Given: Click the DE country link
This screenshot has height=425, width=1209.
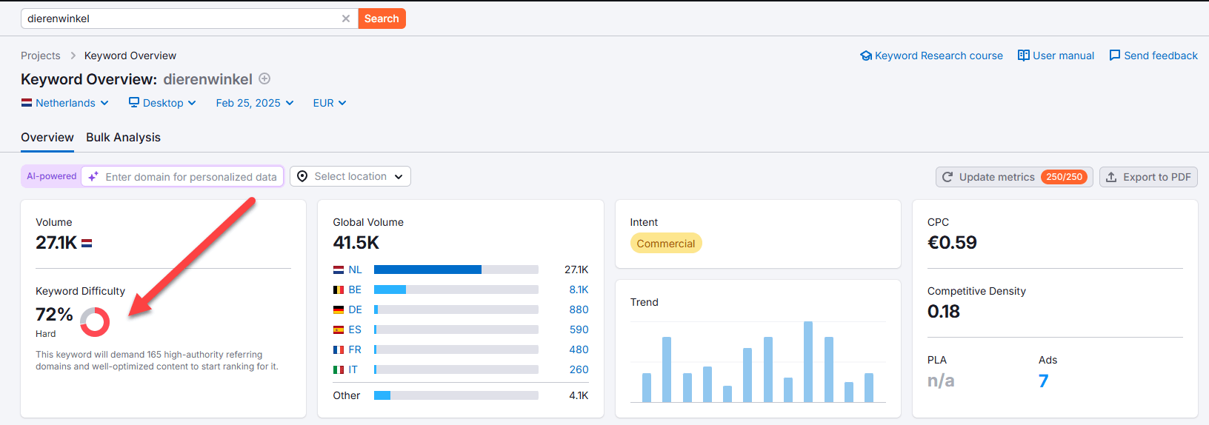Looking at the screenshot, I should 356,309.
